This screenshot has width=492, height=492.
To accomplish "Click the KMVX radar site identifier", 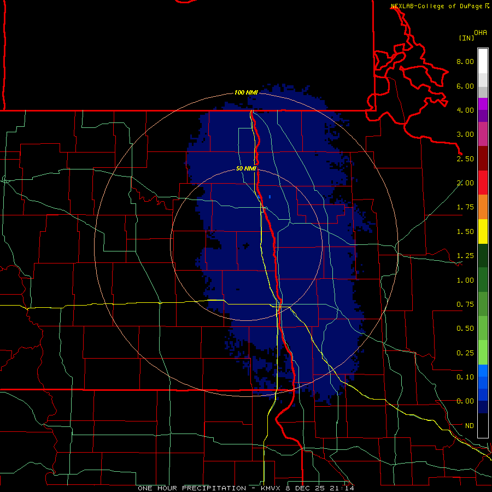I will (271, 488).
